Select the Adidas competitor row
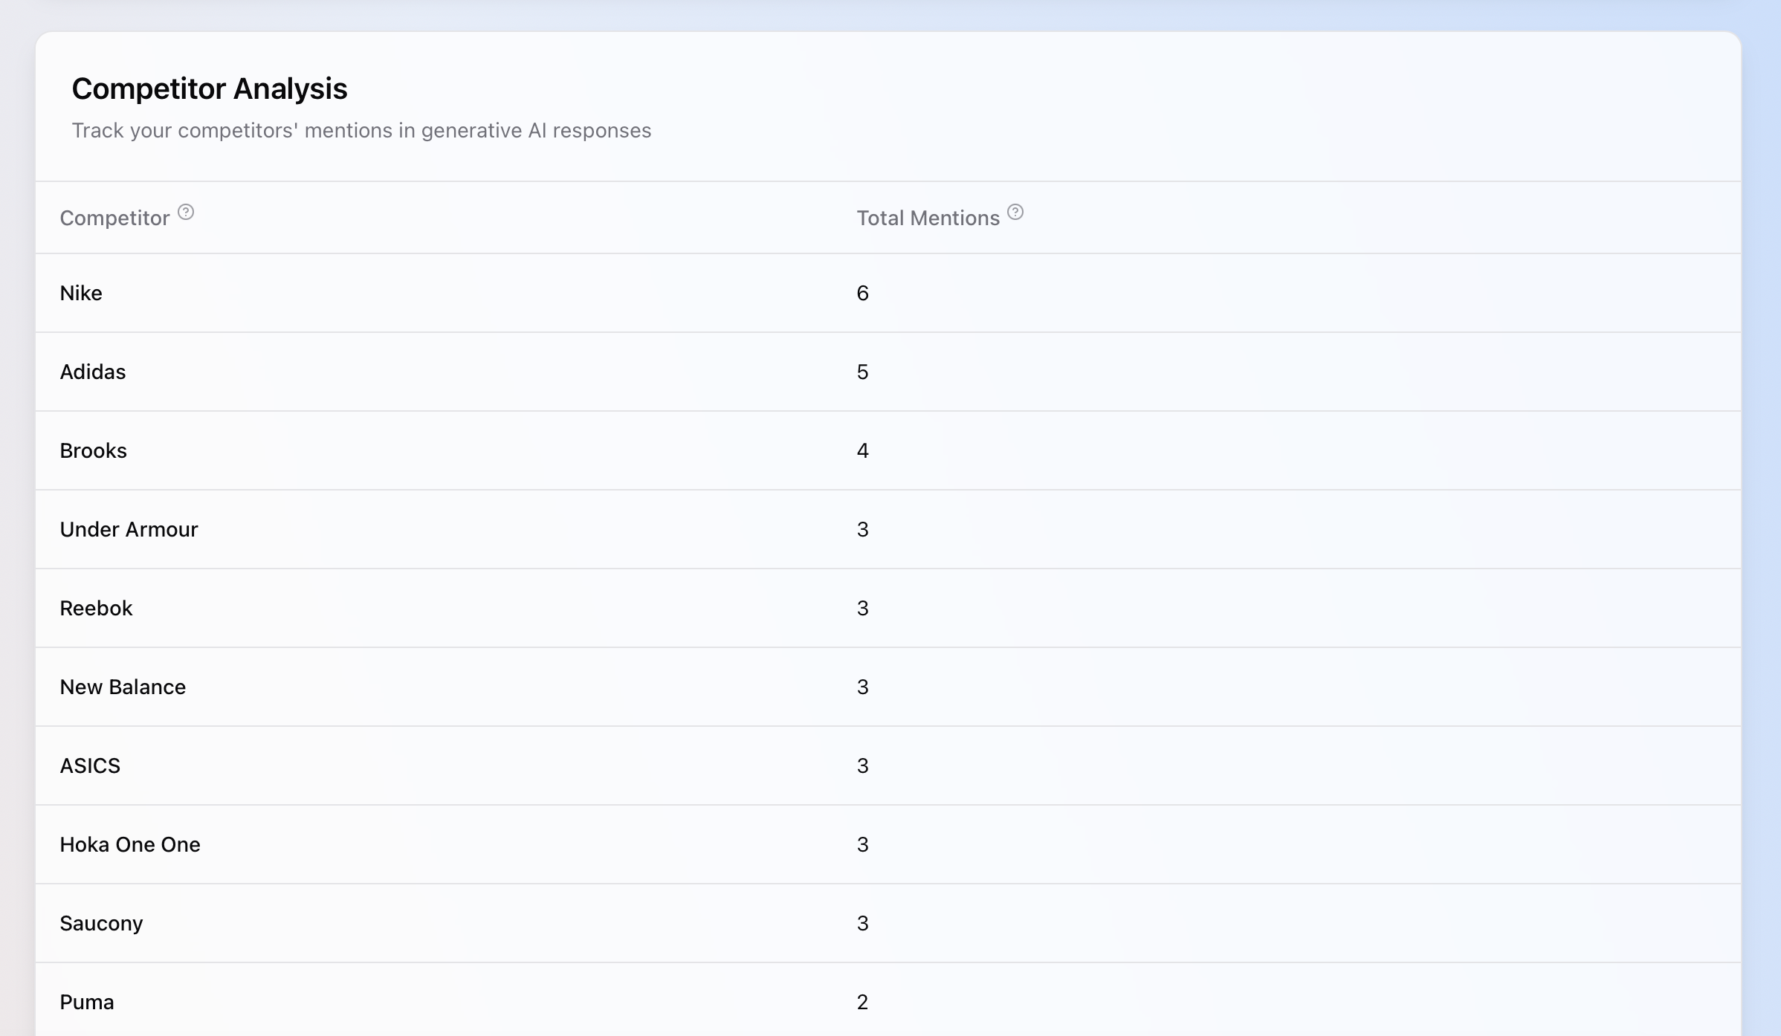This screenshot has width=1781, height=1036. point(93,372)
